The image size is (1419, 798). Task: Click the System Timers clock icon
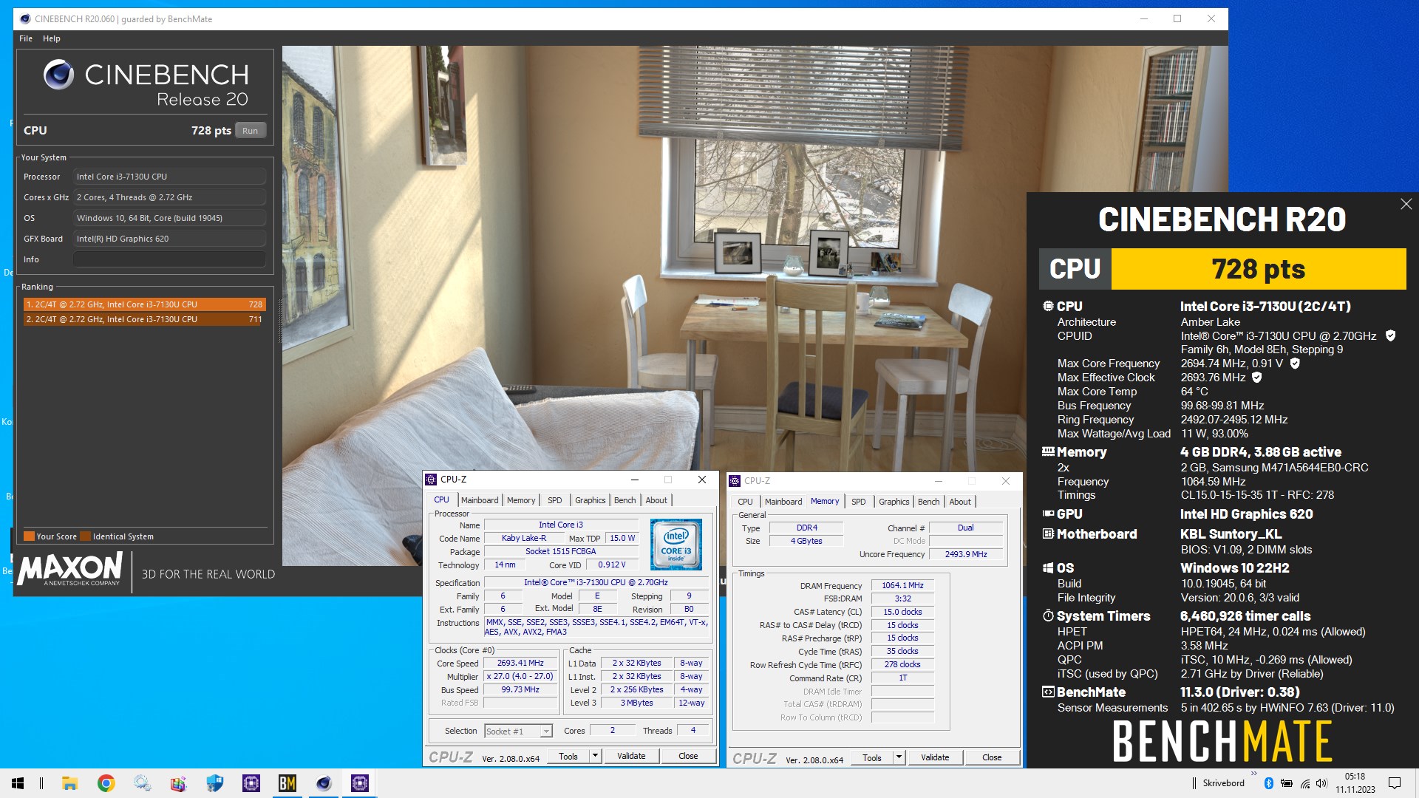coord(1048,615)
